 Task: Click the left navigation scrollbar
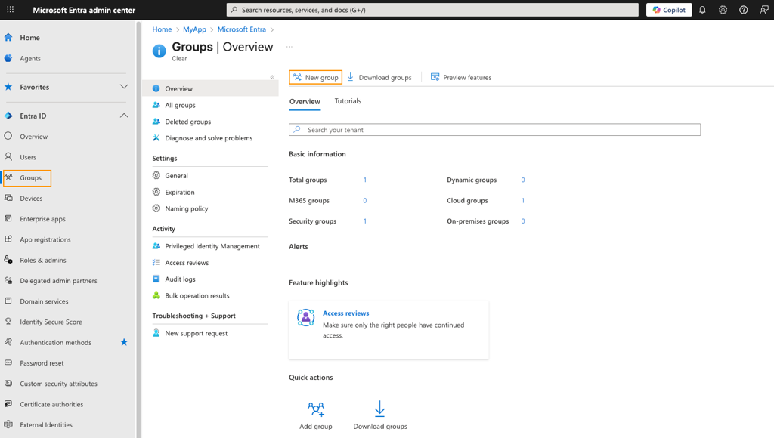coord(139,229)
